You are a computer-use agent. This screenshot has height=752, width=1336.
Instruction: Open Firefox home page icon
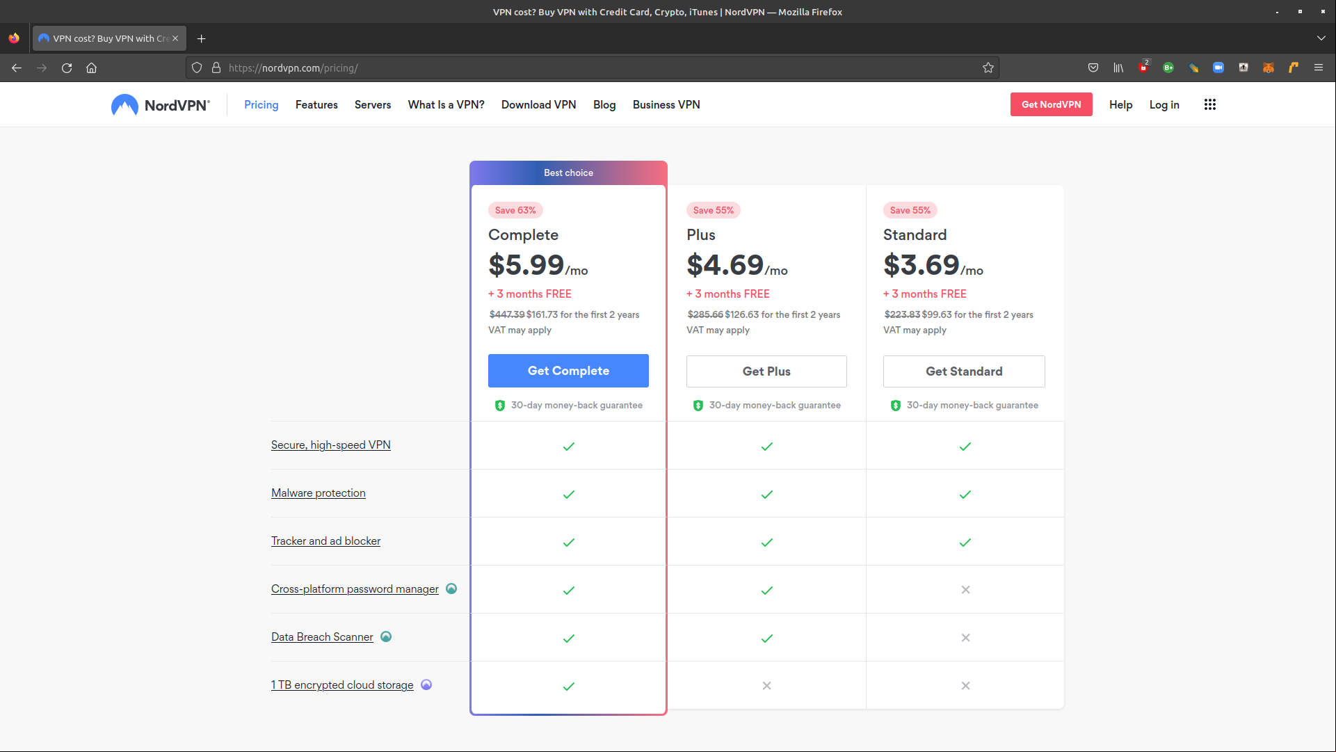tap(92, 67)
